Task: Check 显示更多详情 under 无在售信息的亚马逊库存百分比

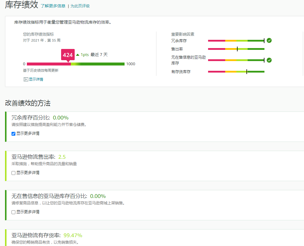Action: click(x=13, y=212)
